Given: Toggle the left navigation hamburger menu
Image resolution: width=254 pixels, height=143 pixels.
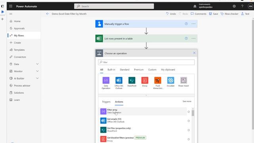Looking at the screenshot, I should (x=11, y=14).
